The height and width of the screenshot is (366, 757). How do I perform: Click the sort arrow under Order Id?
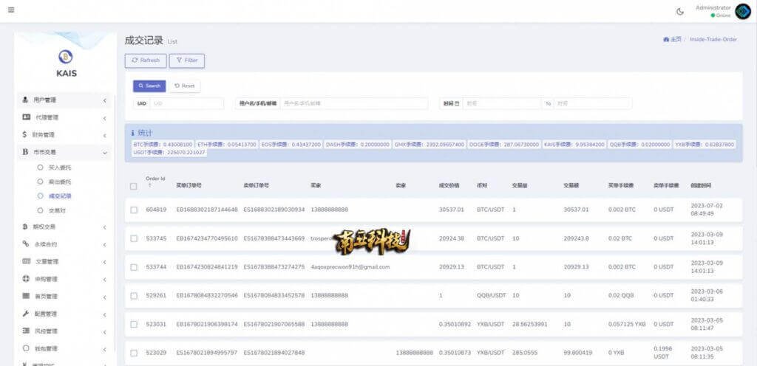click(149, 186)
